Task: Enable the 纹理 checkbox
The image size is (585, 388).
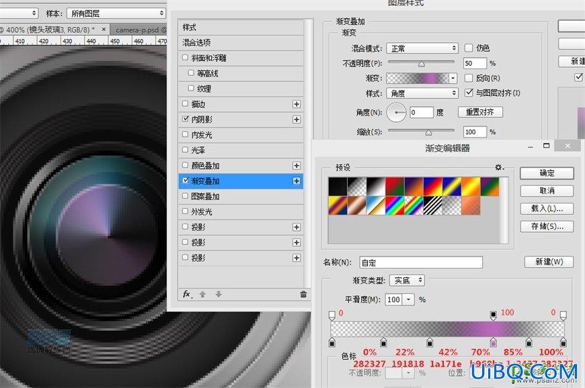Action: coord(191,88)
